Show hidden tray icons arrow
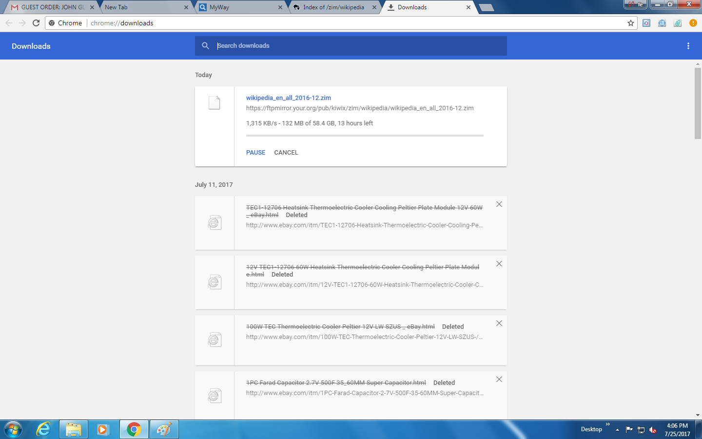The height and width of the screenshot is (439, 702). 617,430
